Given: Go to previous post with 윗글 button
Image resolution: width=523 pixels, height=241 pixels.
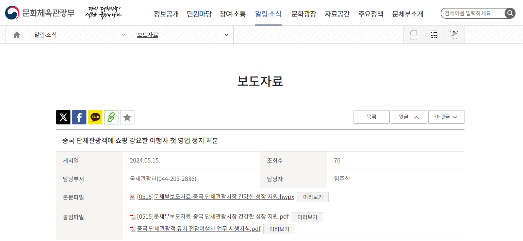Looking at the screenshot, I should coord(409,117).
